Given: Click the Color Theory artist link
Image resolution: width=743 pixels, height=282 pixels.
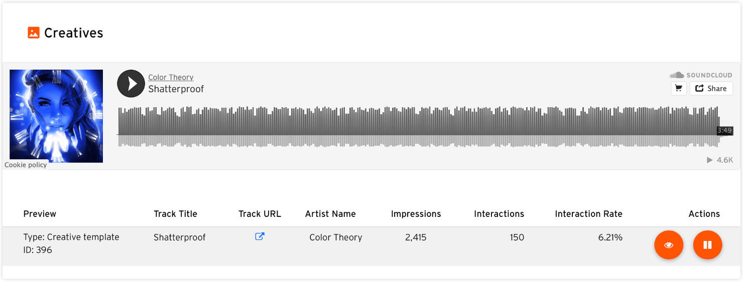Looking at the screenshot, I should click(x=171, y=77).
